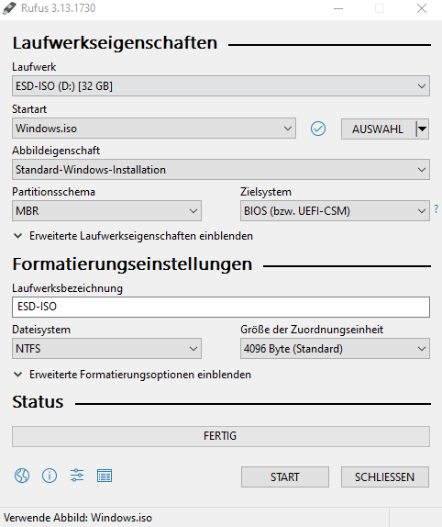Open the Dateisystem NTFS dropdown
442x527 pixels.
click(106, 349)
